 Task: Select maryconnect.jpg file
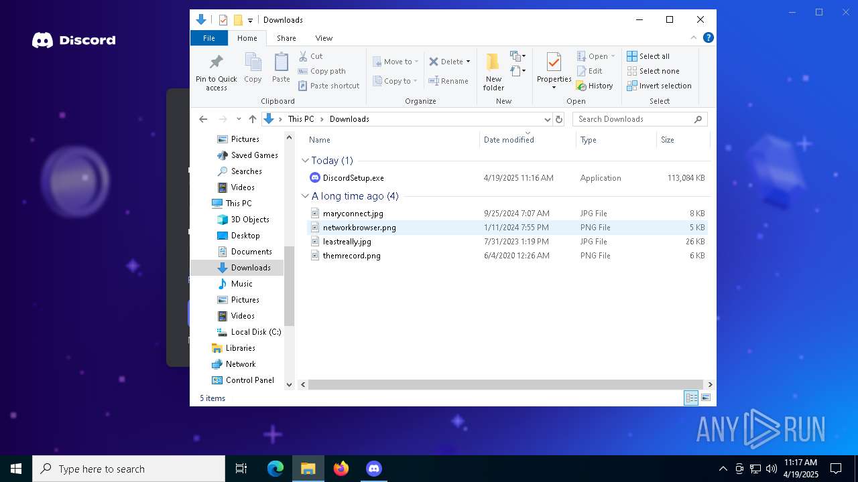point(507,214)
